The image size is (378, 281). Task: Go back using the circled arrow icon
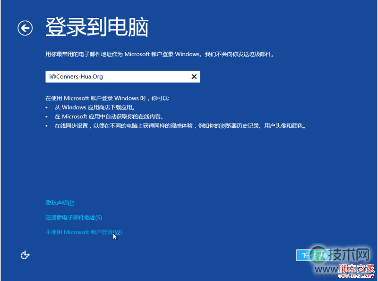point(25,28)
